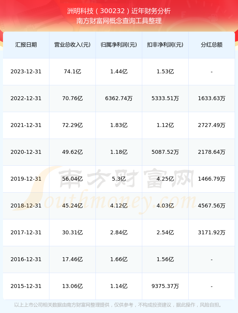Click the date cell 2019-12-31
The image size is (238, 313).
pyautogui.click(x=26, y=179)
